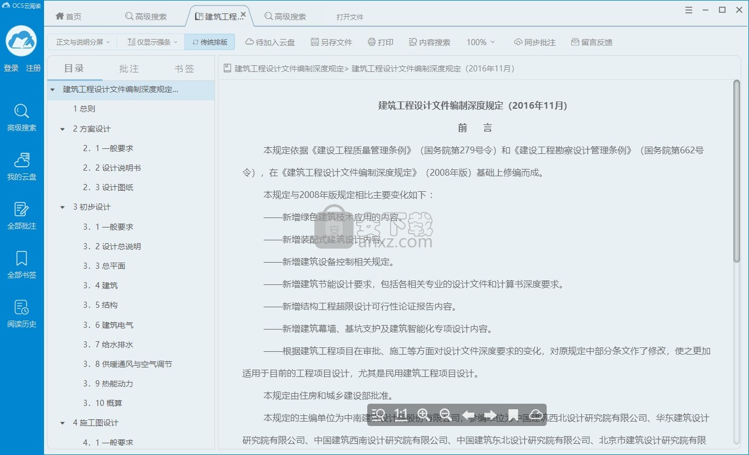The image size is (749, 455).
Task: Zoom out with floating magnifier minus
Action: click(445, 415)
